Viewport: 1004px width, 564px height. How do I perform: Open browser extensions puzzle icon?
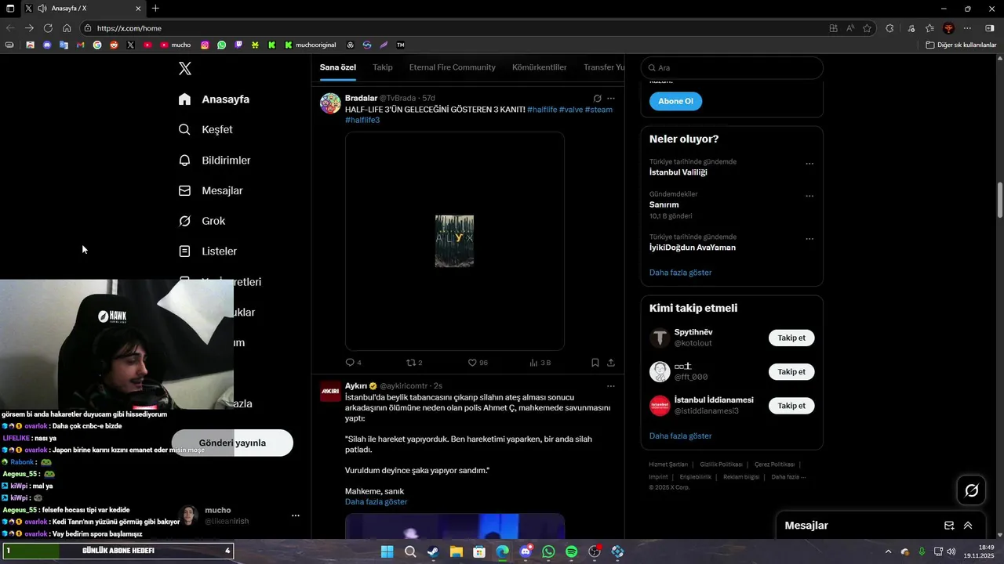pos(889,28)
